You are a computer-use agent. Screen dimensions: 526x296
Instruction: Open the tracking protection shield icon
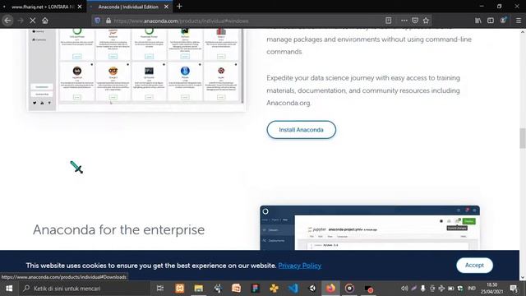tap(97, 21)
